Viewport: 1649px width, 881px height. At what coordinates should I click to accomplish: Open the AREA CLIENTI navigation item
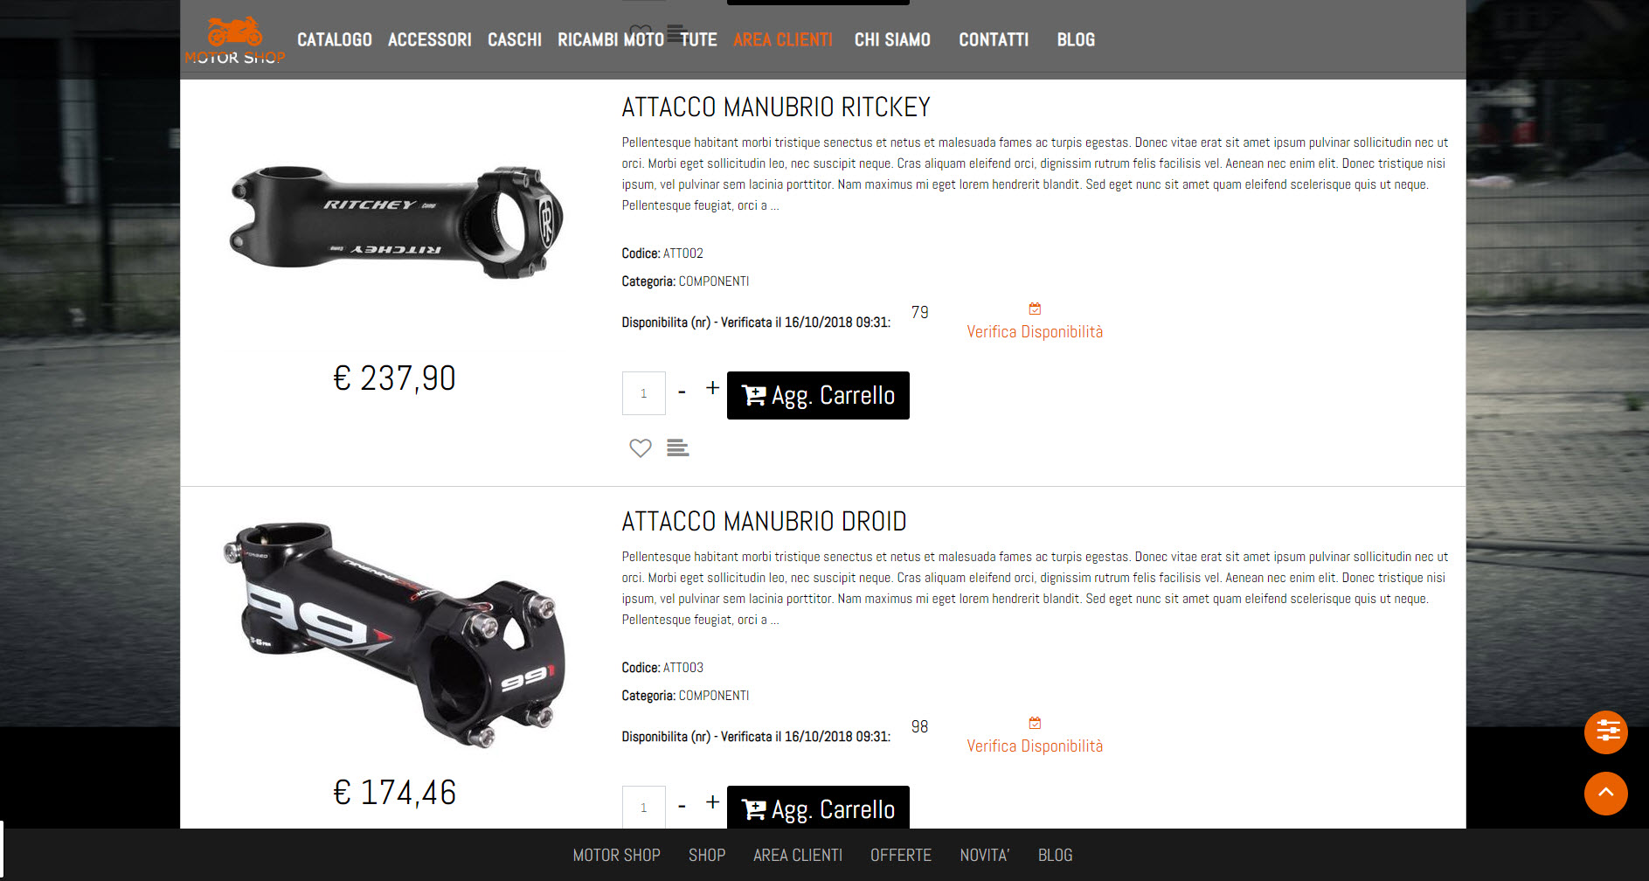(783, 39)
